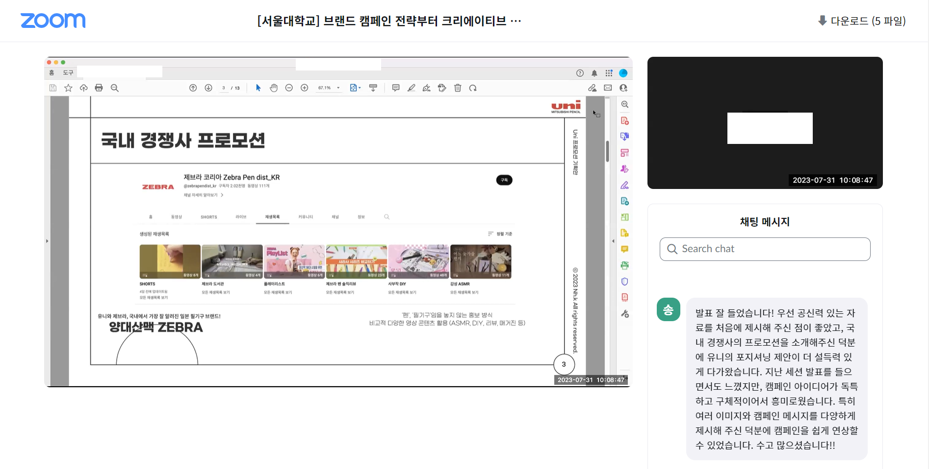This screenshot has height=469, width=929.
Task: Click the Organize Pages pink sidebar icon
Action: (x=624, y=153)
